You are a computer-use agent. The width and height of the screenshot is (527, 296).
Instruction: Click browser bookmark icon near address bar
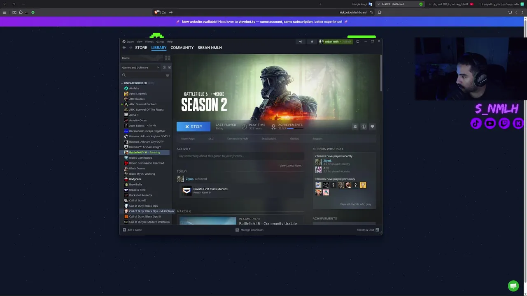[379, 12]
